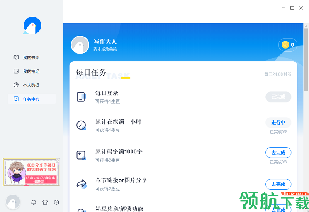Click 已完成0/2 progress text
This screenshot has width=309, height=212.
pyautogui.click(x=278, y=132)
